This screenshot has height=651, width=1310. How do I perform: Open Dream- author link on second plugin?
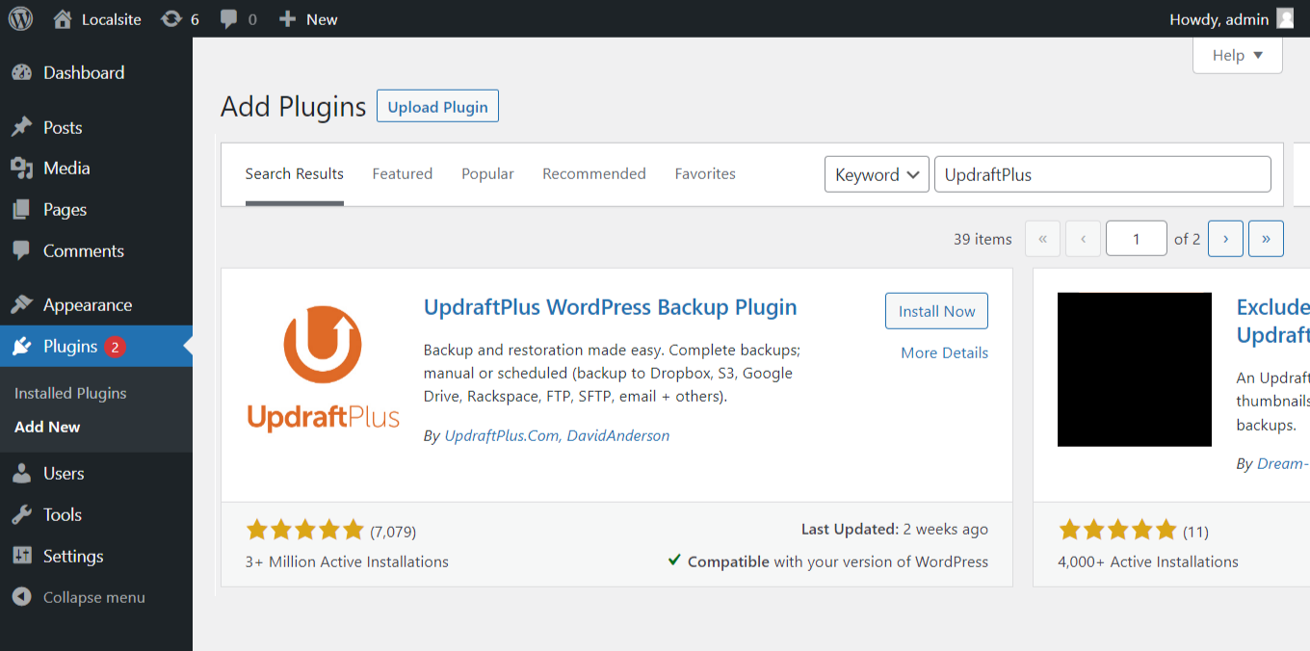point(1283,463)
